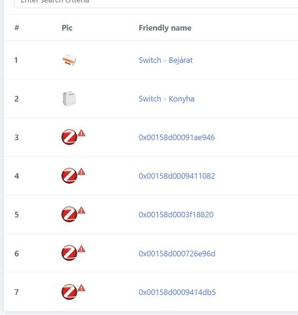Open device 0x00158d00091ae946
298x315 pixels.
(177, 137)
